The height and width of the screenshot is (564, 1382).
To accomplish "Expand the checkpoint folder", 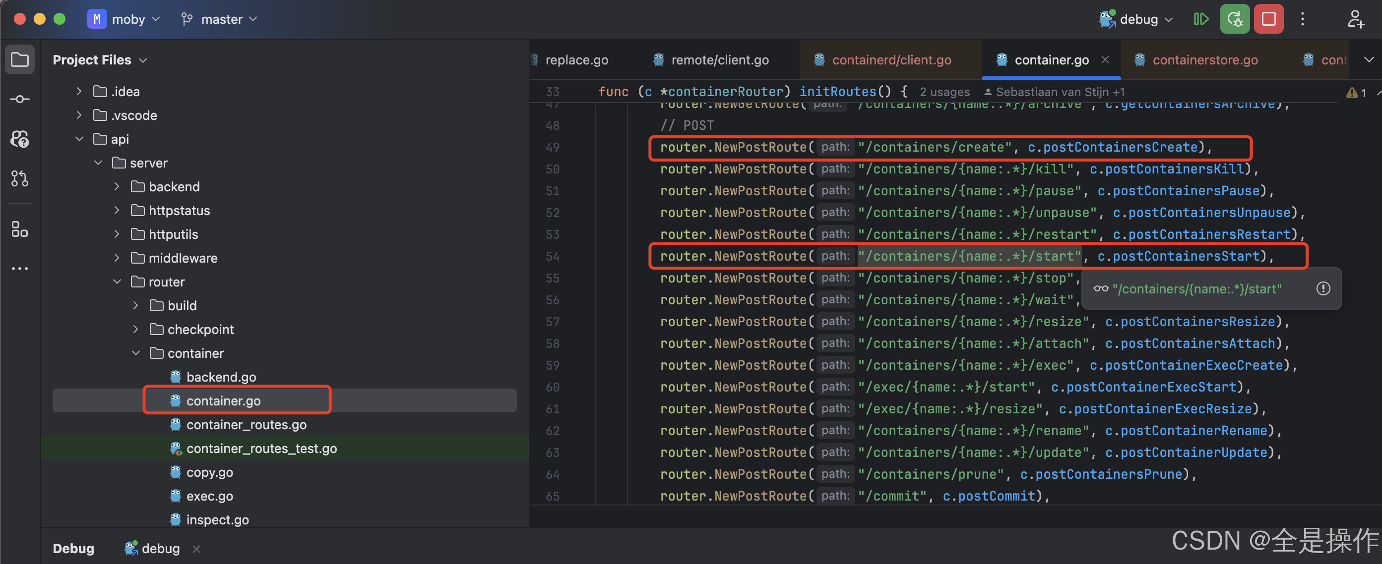I will [136, 329].
